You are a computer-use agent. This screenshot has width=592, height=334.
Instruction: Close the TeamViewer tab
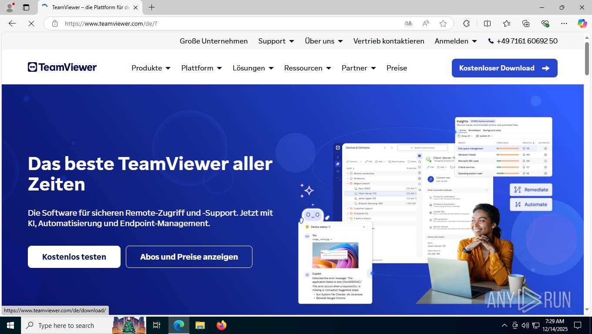click(x=135, y=7)
